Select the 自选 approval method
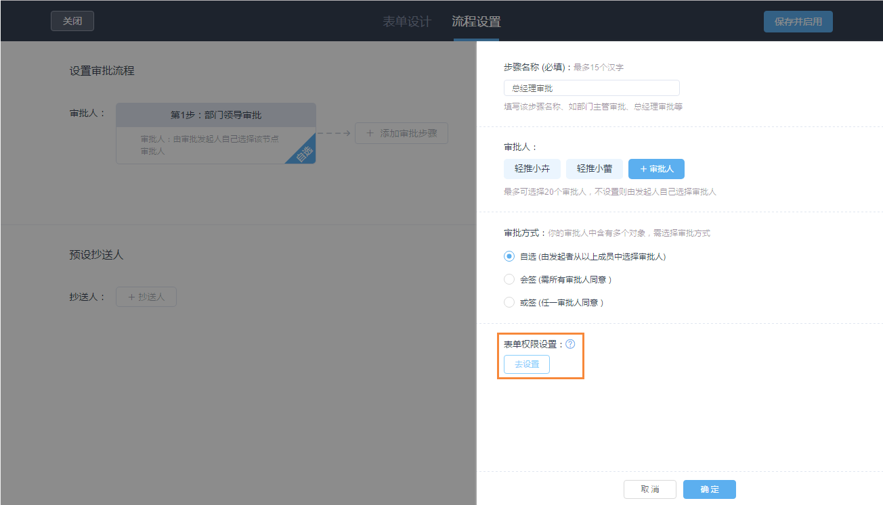 coord(509,256)
